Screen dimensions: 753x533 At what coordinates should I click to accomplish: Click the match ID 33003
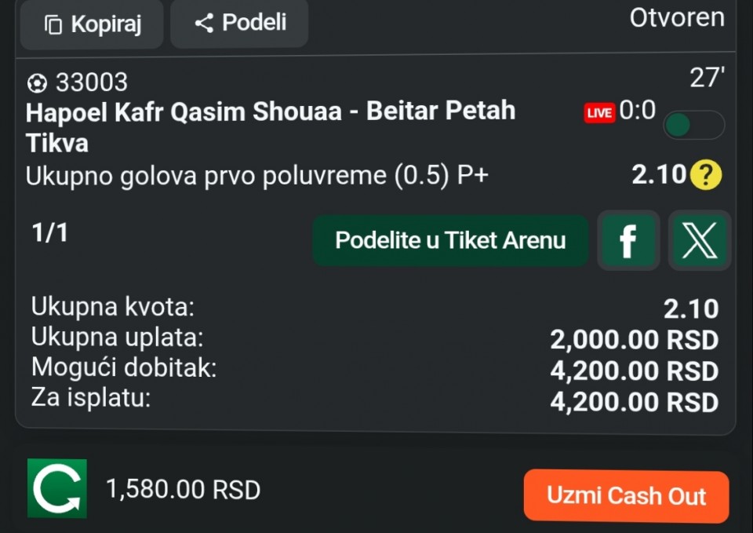pyautogui.click(x=92, y=82)
